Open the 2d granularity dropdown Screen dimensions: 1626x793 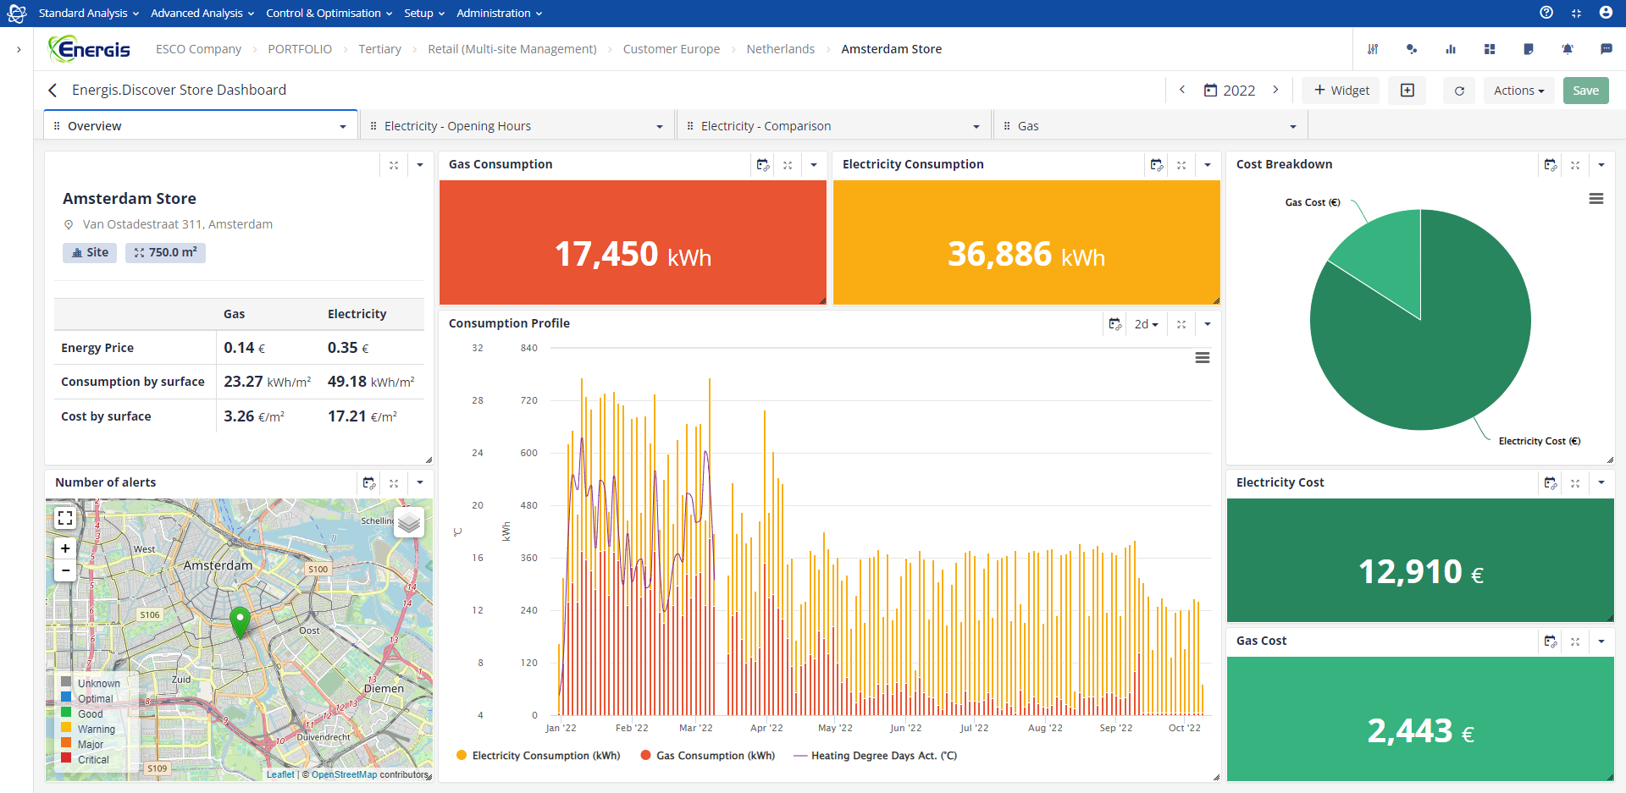click(1146, 324)
